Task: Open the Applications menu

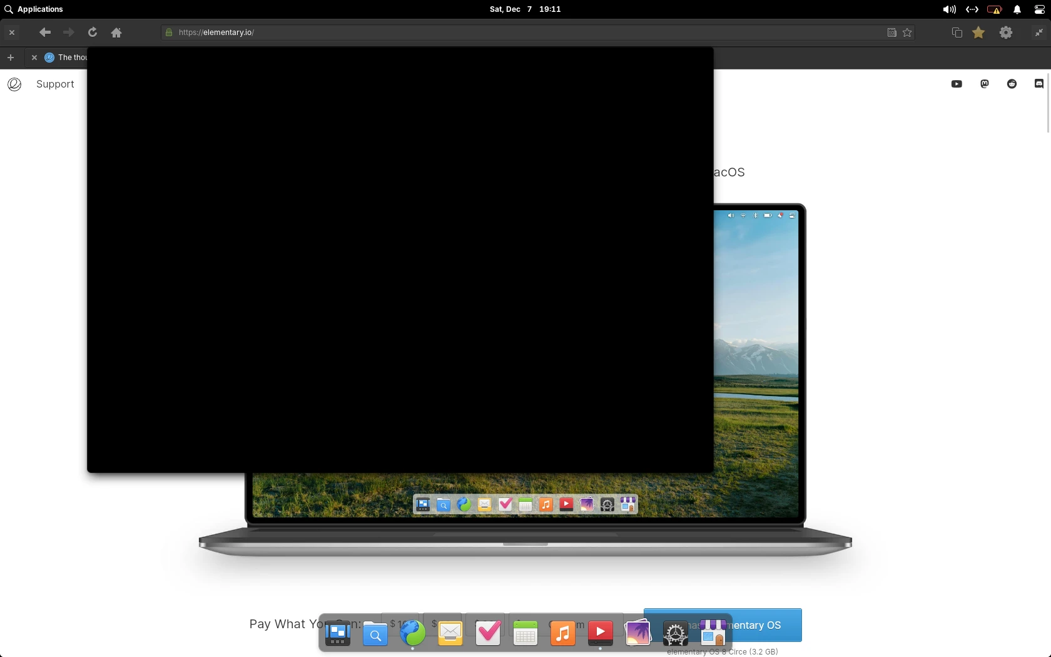Action: (34, 9)
